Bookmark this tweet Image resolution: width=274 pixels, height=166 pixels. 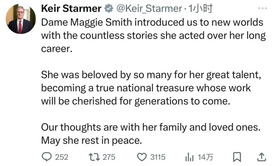(236, 157)
